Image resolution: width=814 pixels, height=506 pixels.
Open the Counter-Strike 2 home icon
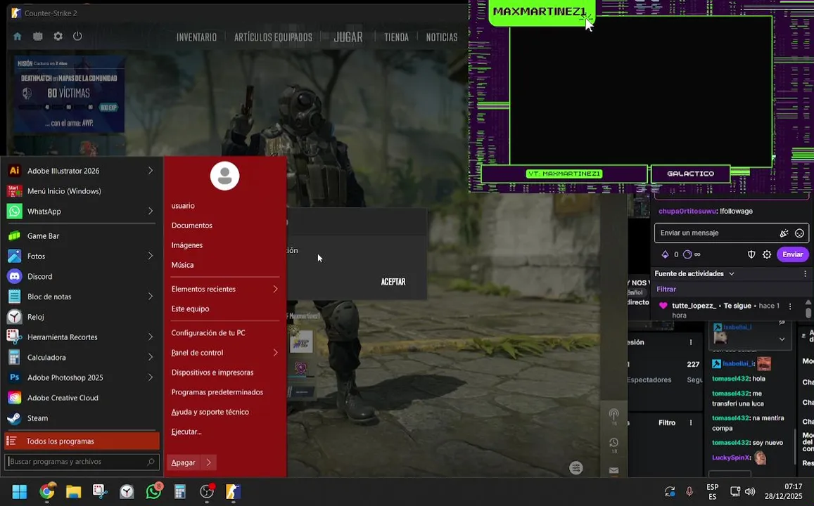pos(18,37)
